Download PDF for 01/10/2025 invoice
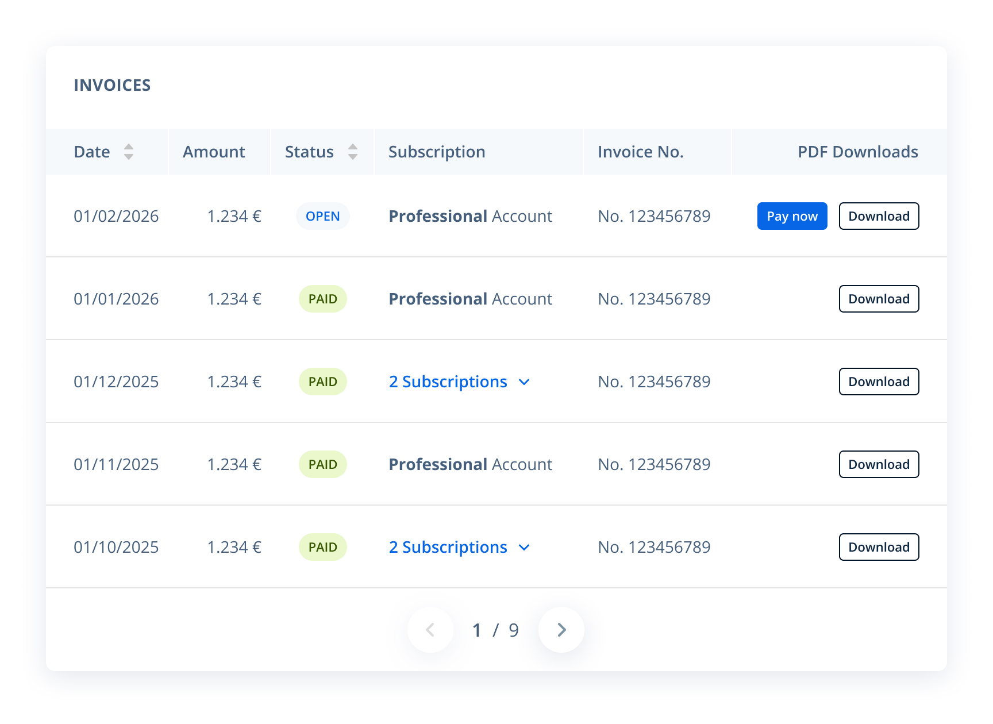Screen dimensions: 993x724 tap(879, 547)
